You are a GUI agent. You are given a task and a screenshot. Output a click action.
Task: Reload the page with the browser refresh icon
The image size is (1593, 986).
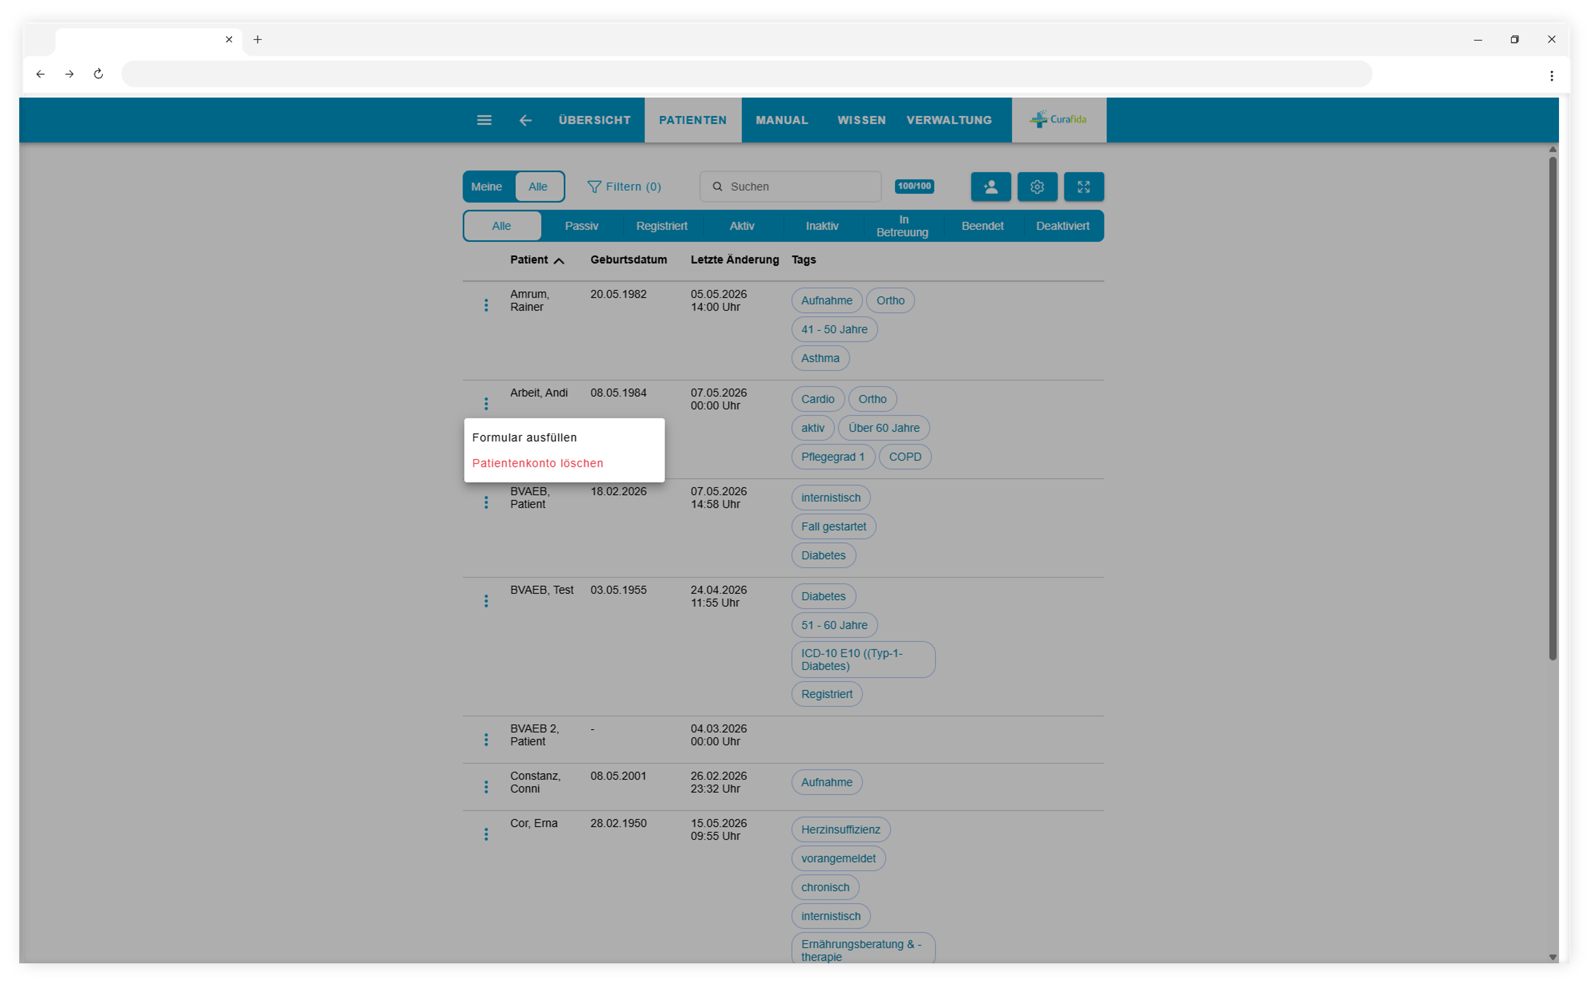coord(99,74)
